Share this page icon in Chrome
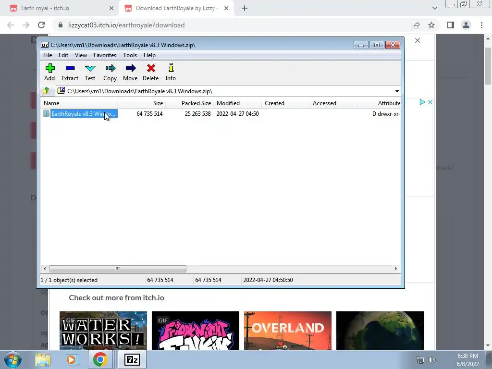The height and width of the screenshot is (369, 492). click(416, 25)
